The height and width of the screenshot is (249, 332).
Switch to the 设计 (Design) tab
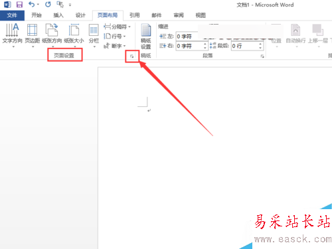[80, 15]
